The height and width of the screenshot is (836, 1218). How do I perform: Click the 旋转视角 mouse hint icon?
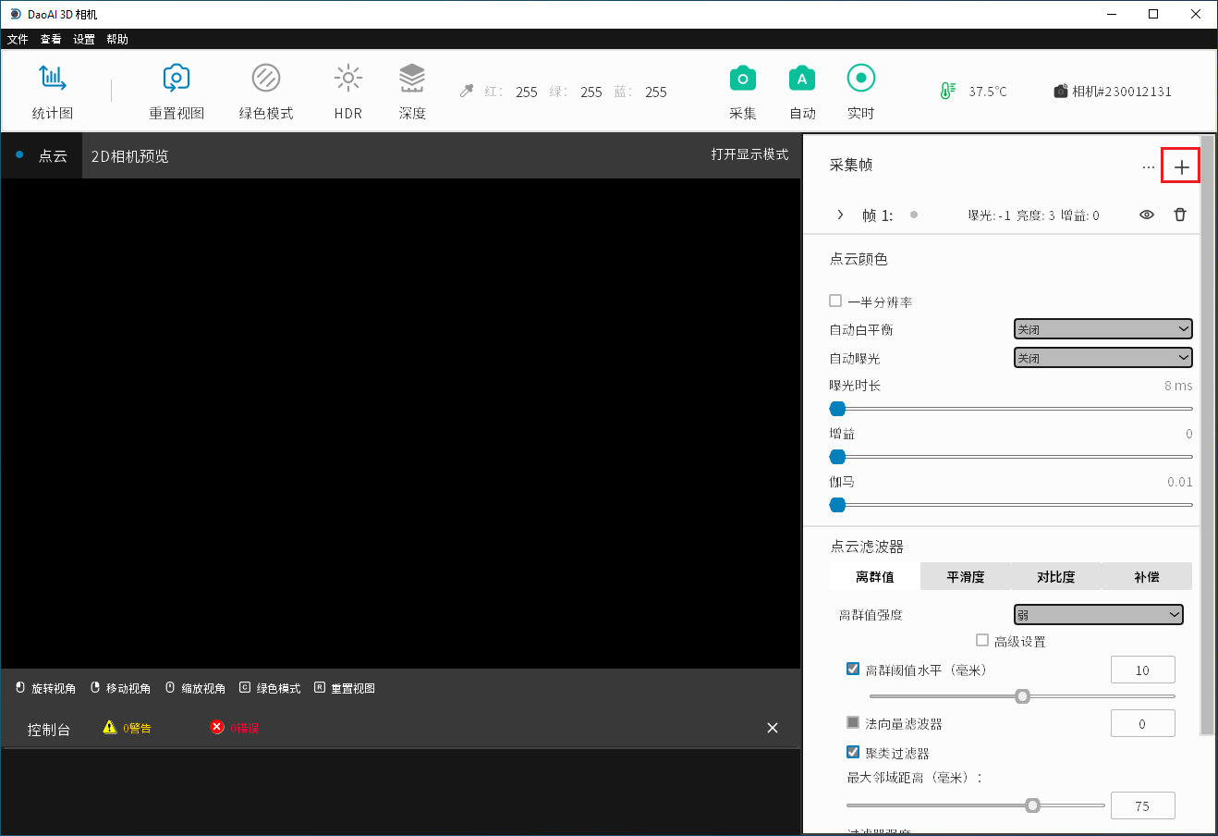coord(20,688)
